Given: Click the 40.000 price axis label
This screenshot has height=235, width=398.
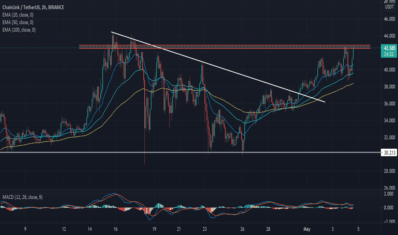Looking at the screenshot, I should (x=389, y=70).
